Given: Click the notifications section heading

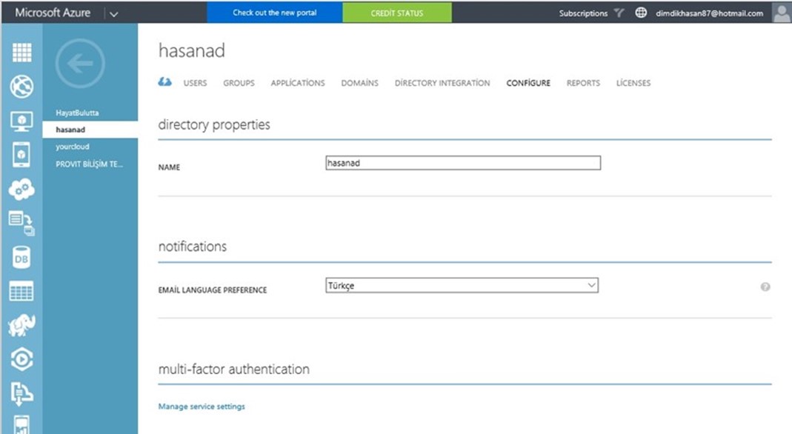Looking at the screenshot, I should tap(193, 247).
